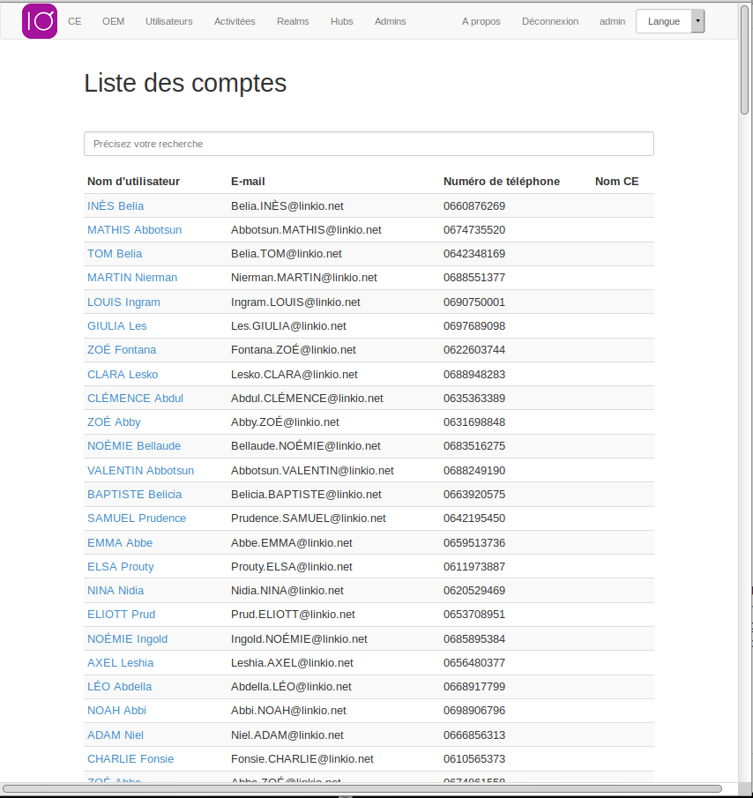Select the Realms navigation item
Image resolution: width=753 pixels, height=798 pixels.
pyautogui.click(x=293, y=21)
